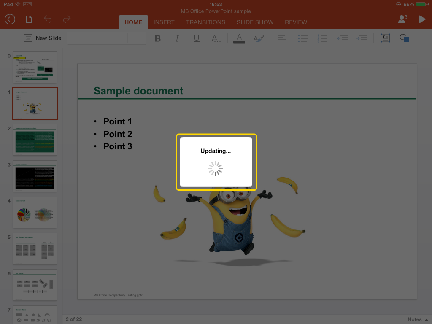Undo the last action

point(48,19)
